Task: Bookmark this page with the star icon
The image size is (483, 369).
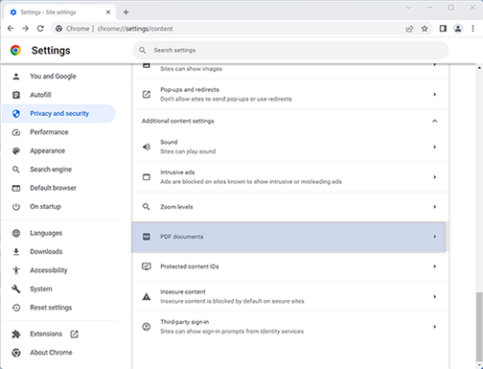Action: point(425,29)
